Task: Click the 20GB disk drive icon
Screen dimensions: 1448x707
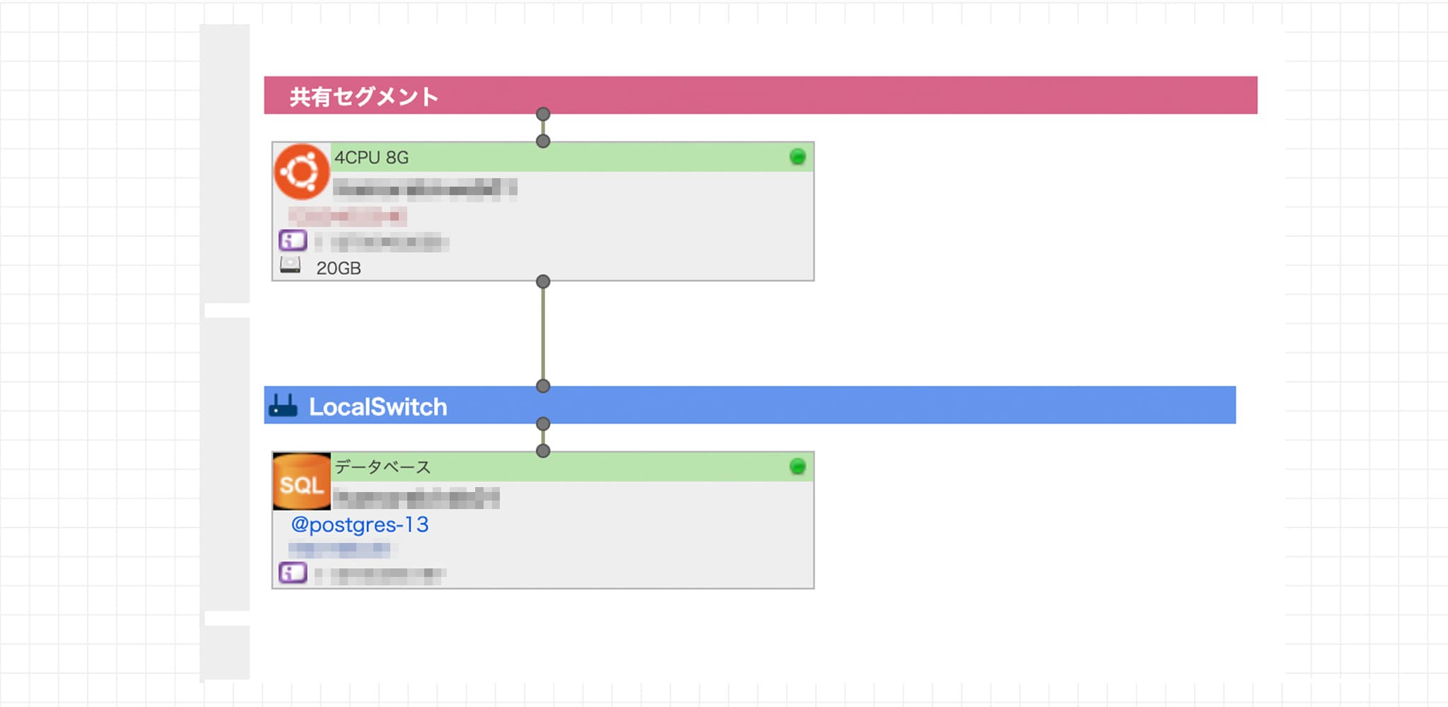Action: pos(291,266)
